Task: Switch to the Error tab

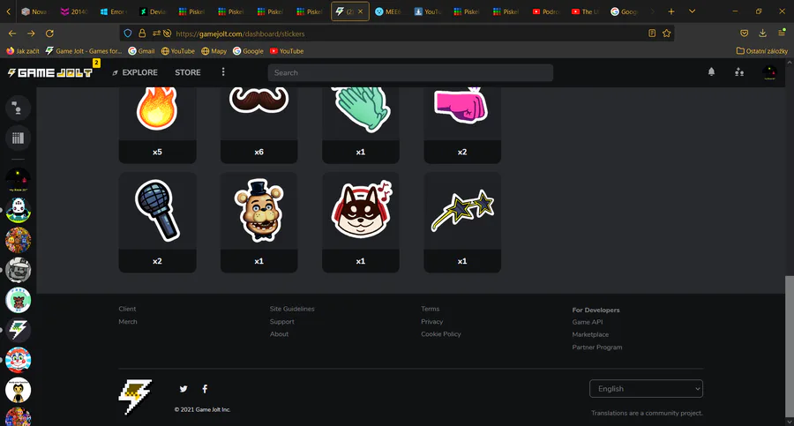Action: pyautogui.click(x=114, y=11)
